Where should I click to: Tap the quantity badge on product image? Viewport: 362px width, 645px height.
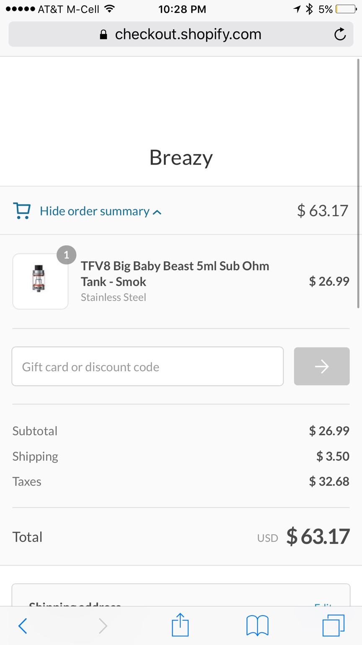[66, 255]
